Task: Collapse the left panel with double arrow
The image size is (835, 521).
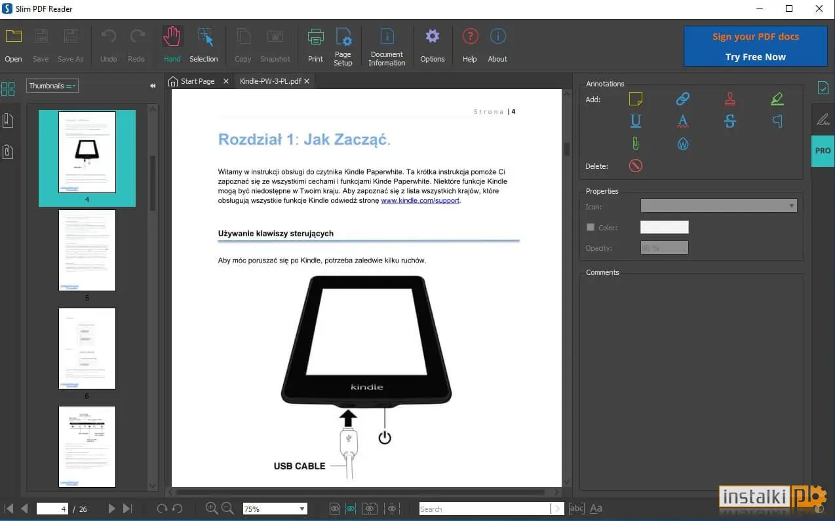Action: click(153, 86)
